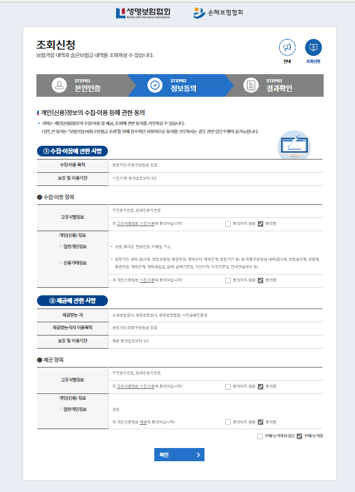Click the 제공받는자의 이용목적 row label
355x492 pixels.
coord(72,327)
